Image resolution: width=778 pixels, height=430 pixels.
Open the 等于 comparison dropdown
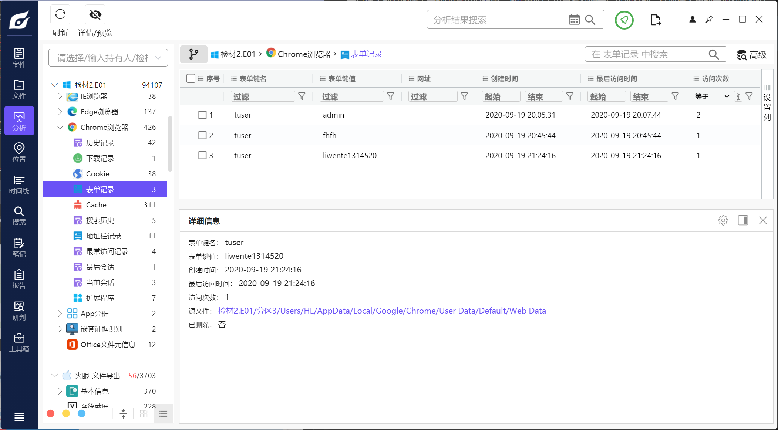(712, 97)
